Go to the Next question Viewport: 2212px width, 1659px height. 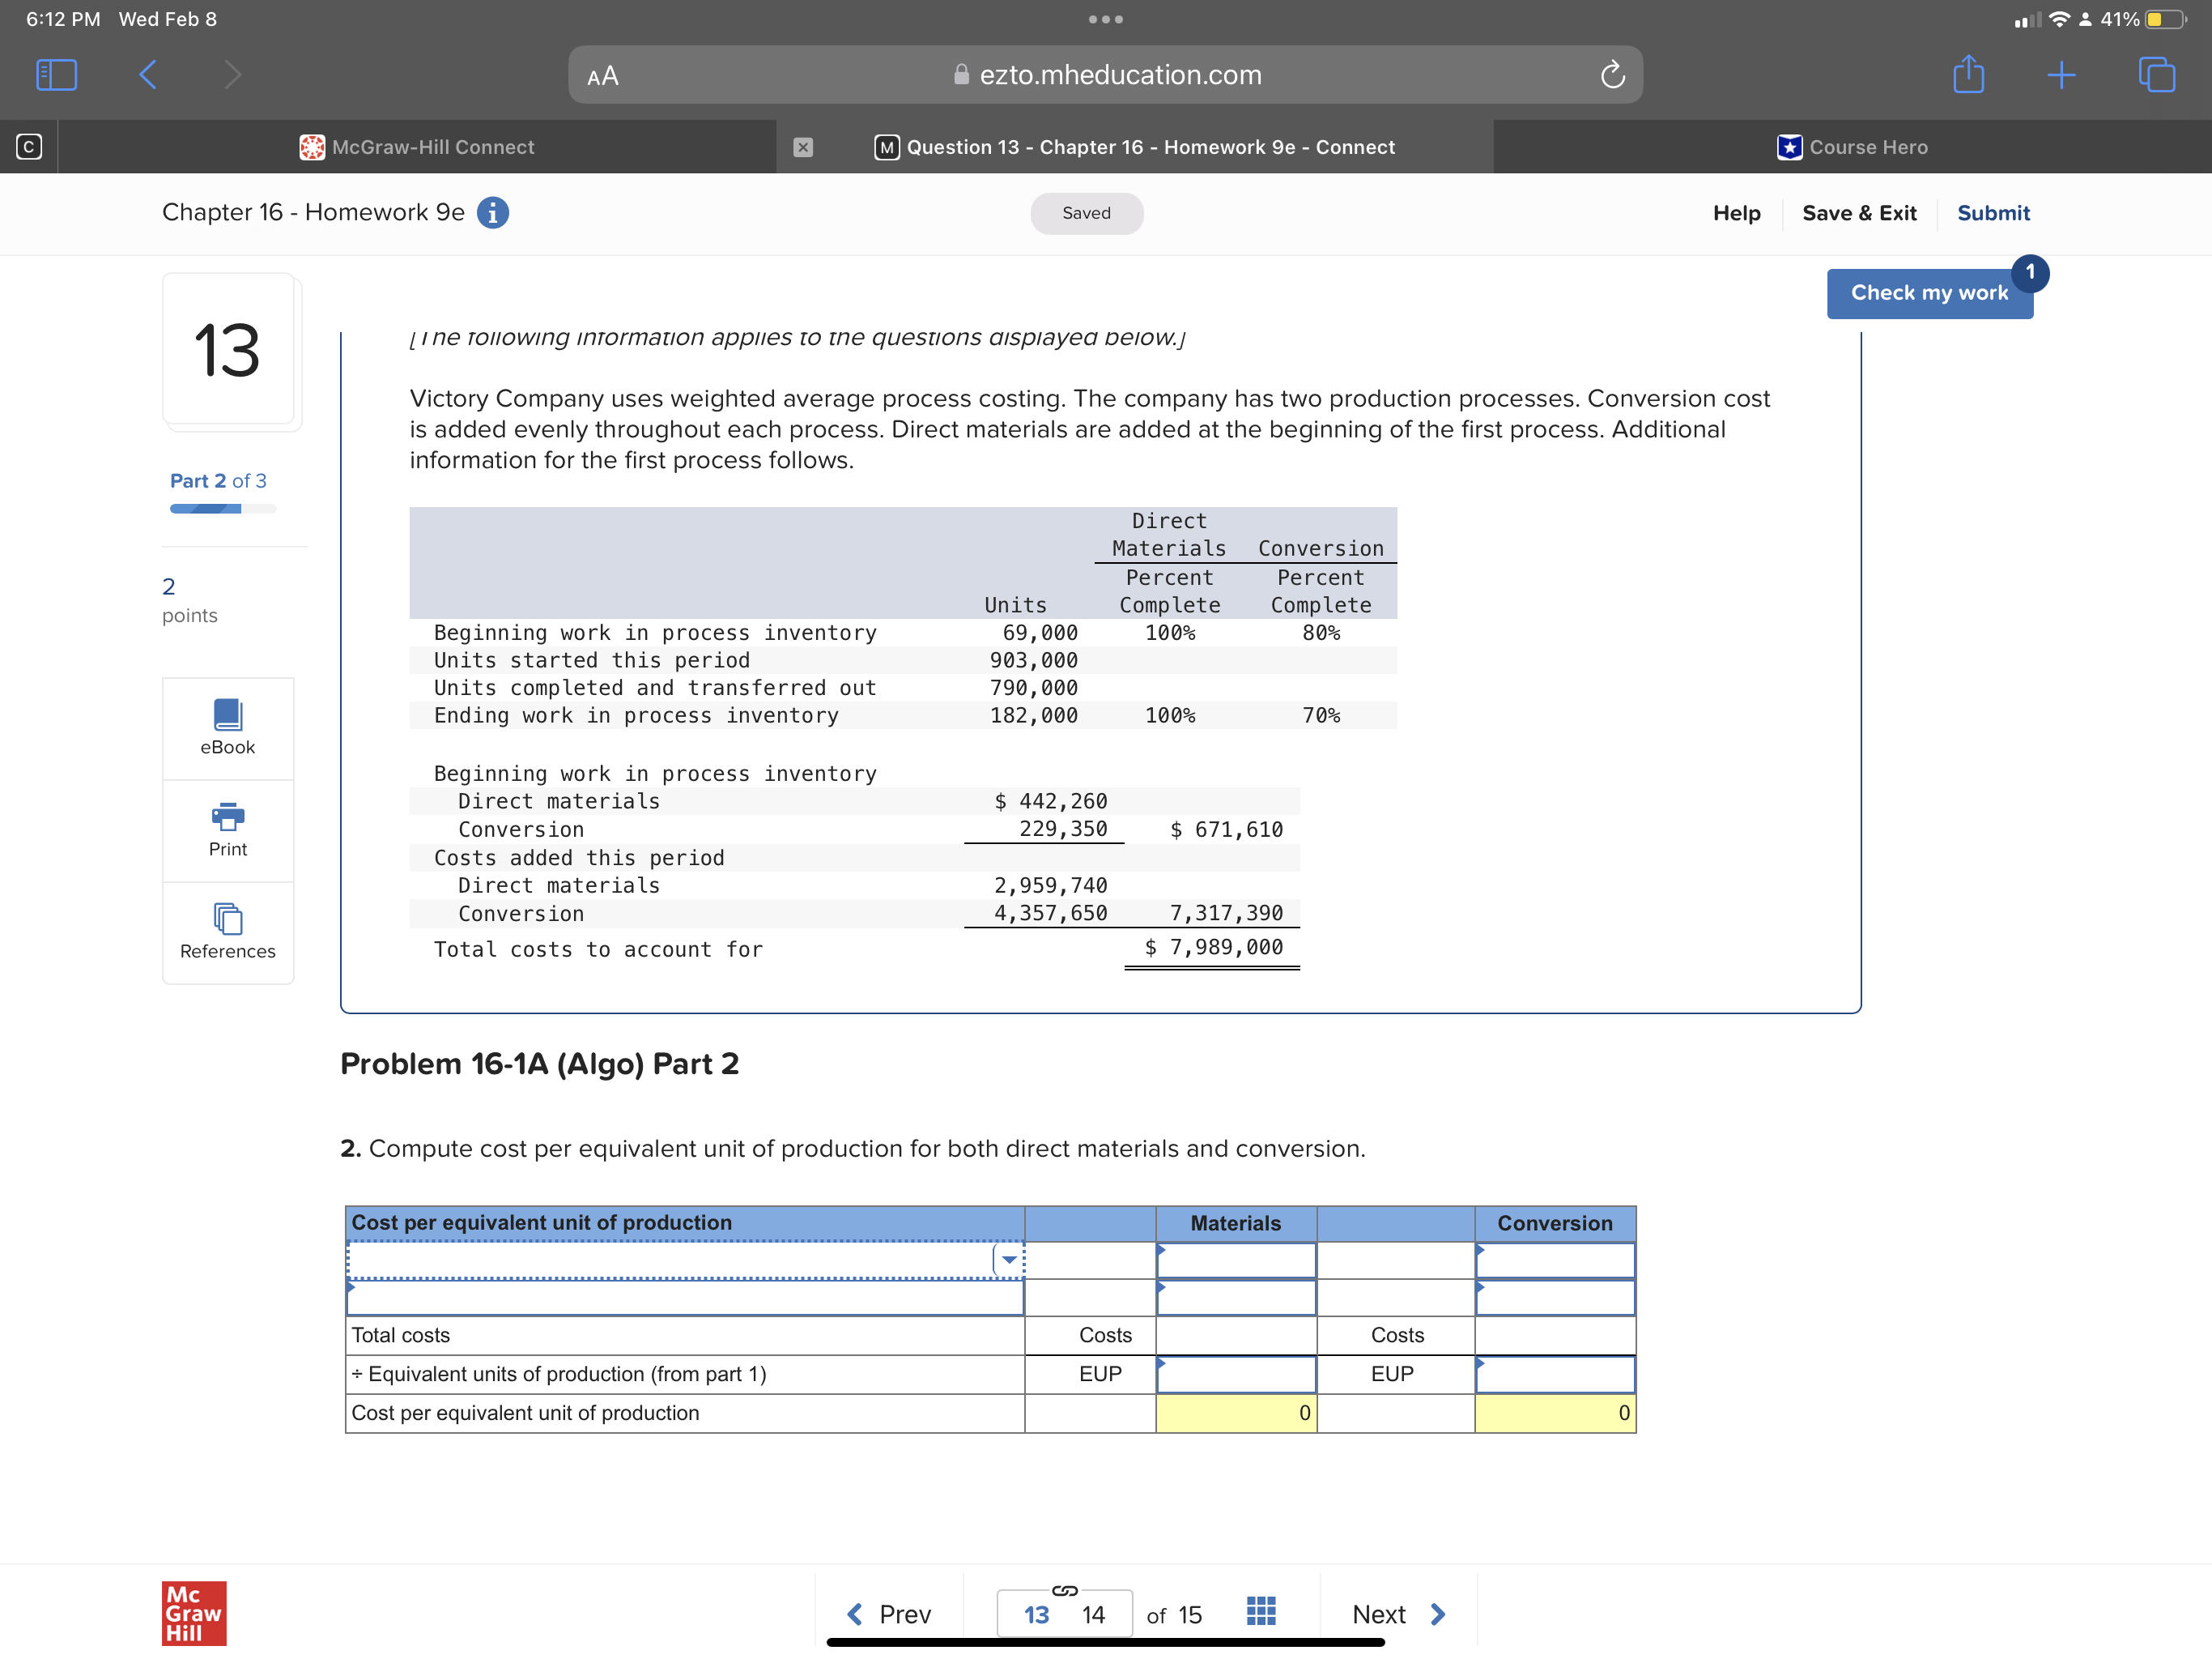pos(1395,1612)
